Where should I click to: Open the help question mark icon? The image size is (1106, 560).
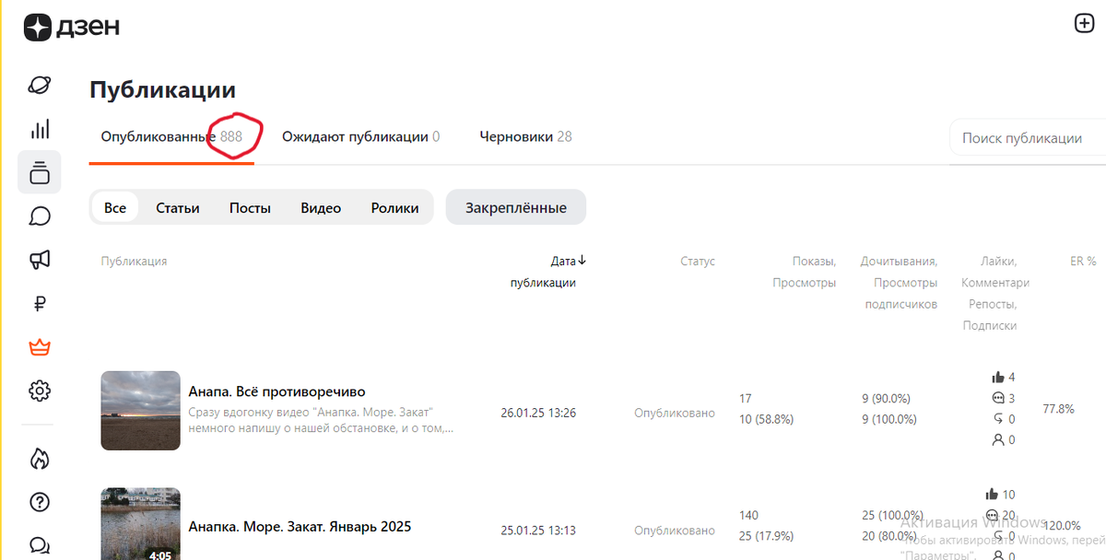(40, 502)
